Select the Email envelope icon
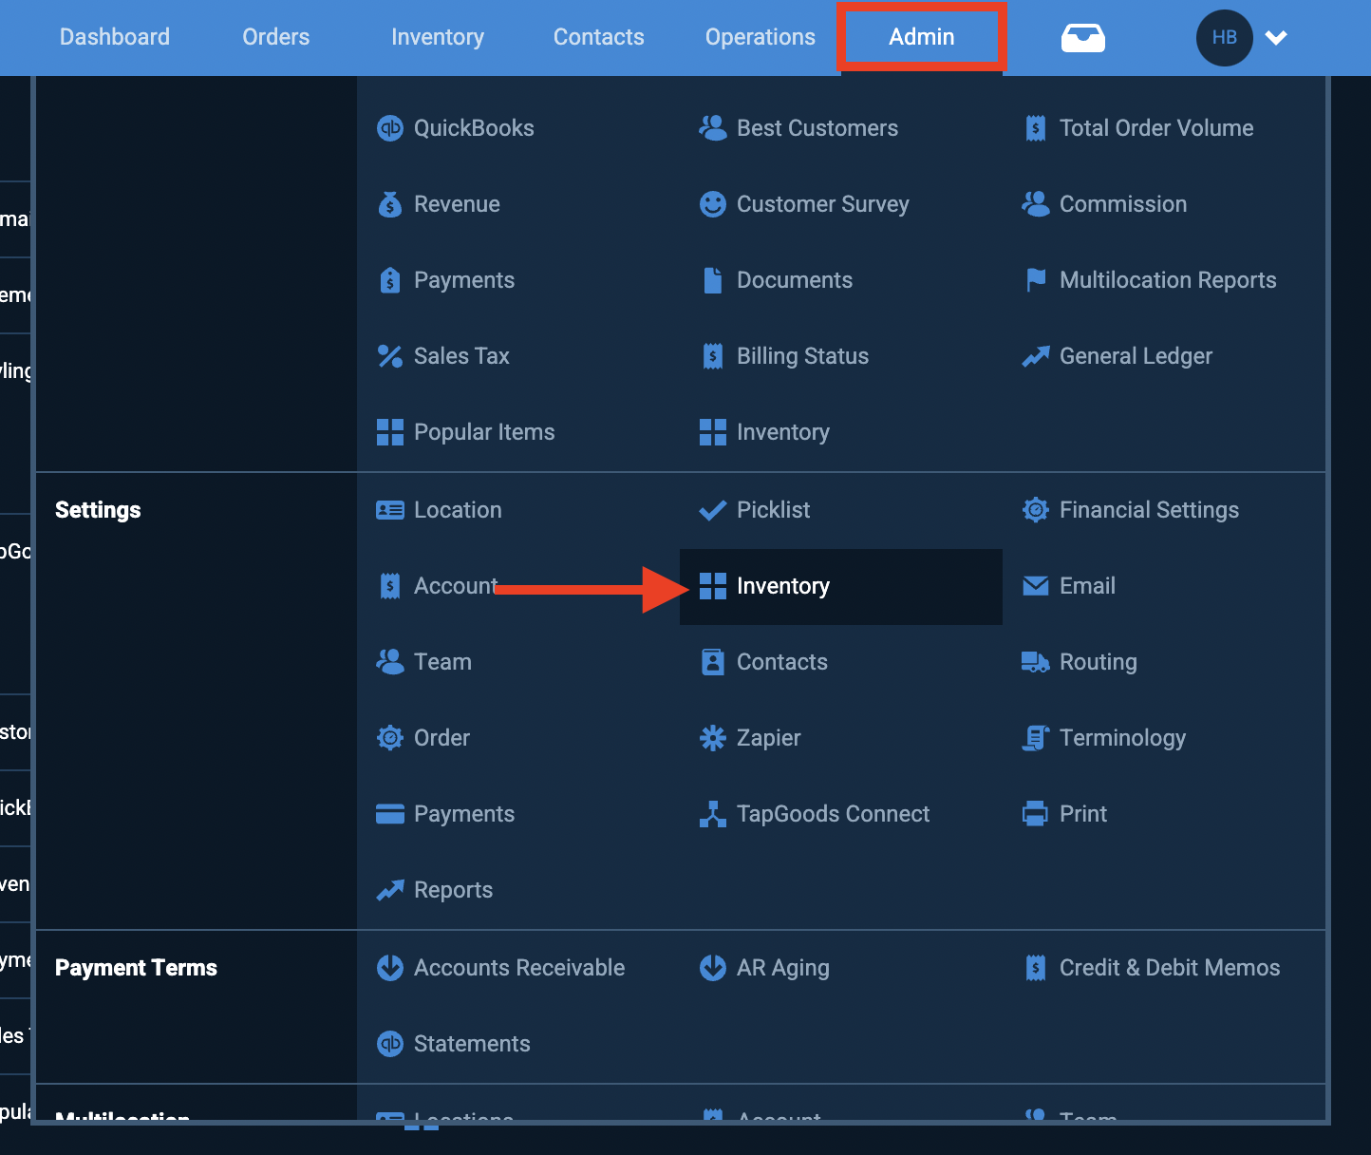 pyautogui.click(x=1036, y=586)
